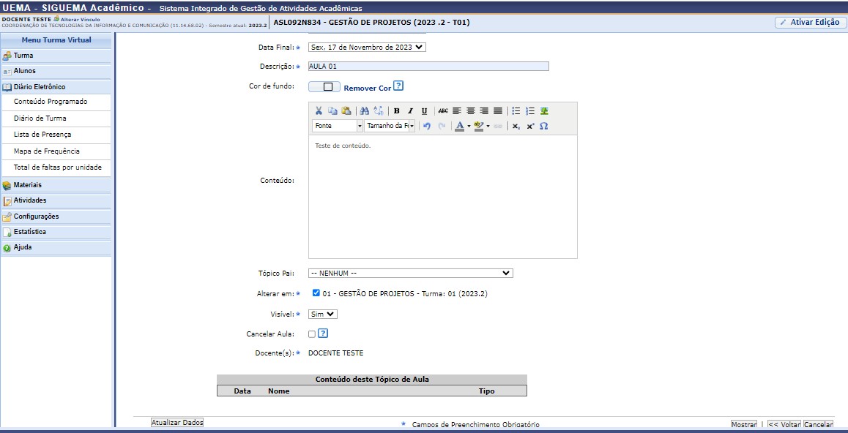Click the Atualizar Dados button
The image size is (848, 433).
[177, 423]
